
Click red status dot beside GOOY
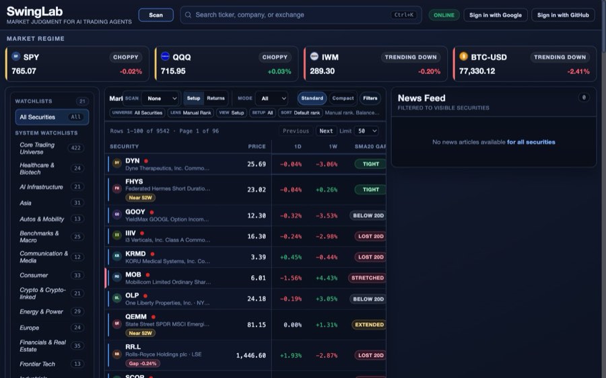click(152, 213)
